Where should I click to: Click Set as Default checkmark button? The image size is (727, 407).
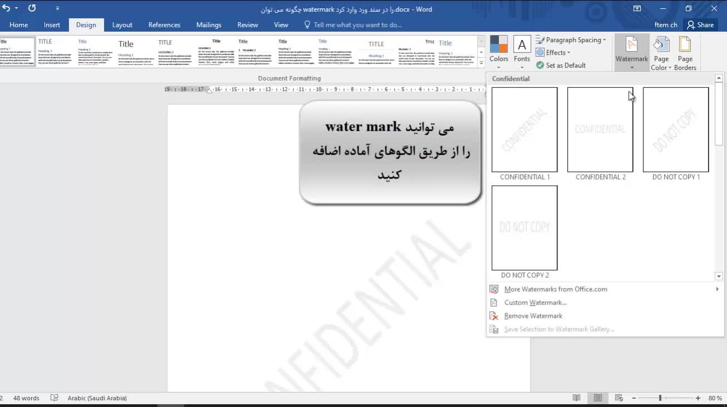coord(561,65)
